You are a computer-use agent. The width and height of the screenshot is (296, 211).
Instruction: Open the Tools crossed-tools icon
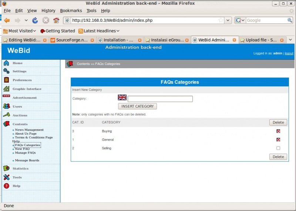[x=6, y=177]
